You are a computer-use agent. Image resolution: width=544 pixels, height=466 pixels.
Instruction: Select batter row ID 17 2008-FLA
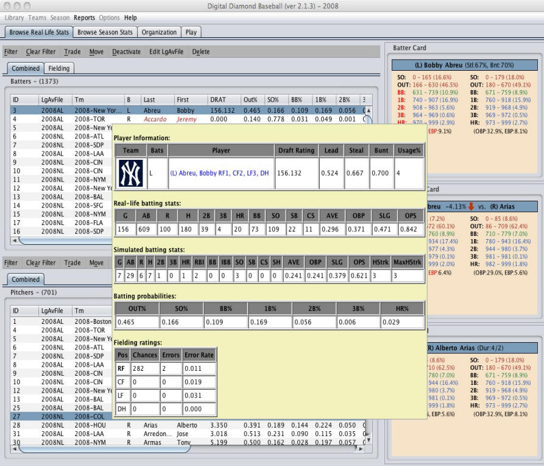click(62, 223)
